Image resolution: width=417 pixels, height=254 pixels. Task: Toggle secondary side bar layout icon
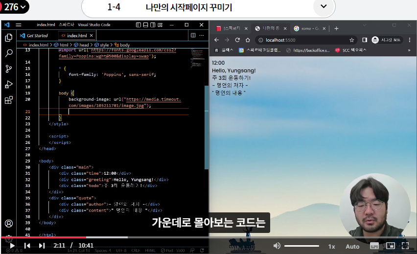(x=153, y=25)
